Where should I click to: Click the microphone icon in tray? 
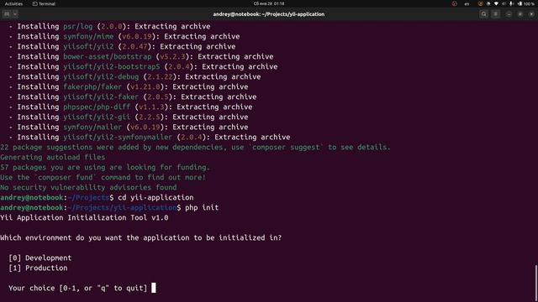pyautogui.click(x=512, y=3)
